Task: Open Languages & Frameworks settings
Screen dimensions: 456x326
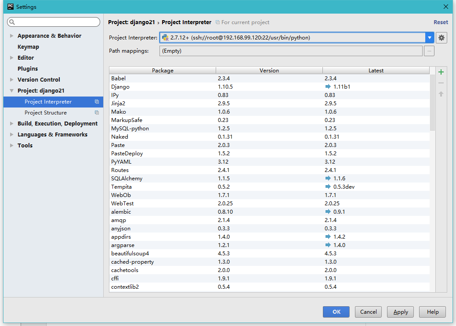Action: point(52,135)
